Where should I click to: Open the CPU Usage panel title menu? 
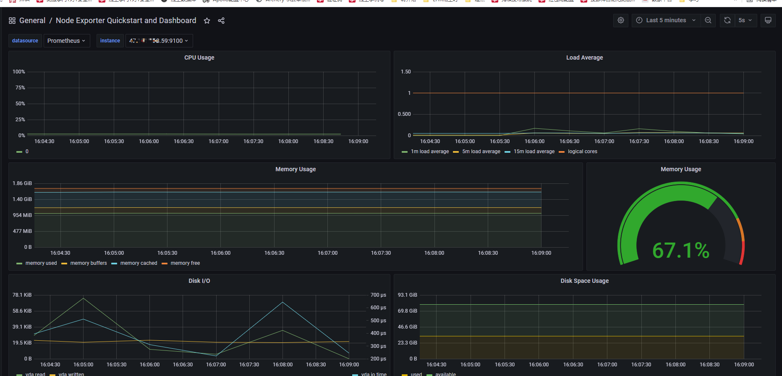tap(199, 57)
